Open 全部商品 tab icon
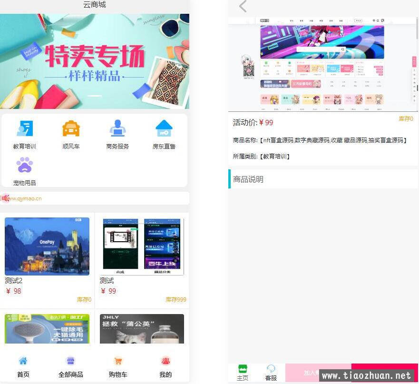The image size is (419, 384). pyautogui.click(x=70, y=361)
